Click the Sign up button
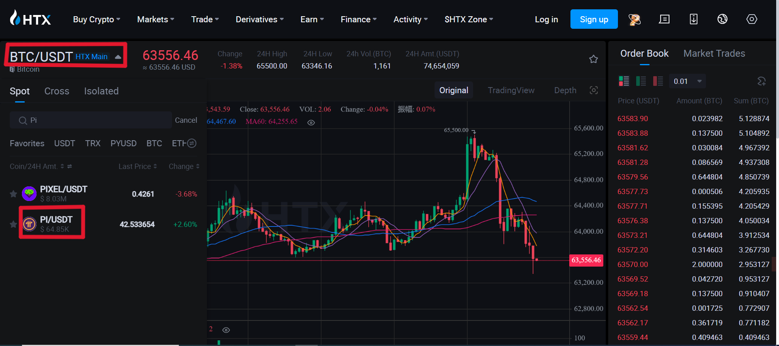The image size is (779, 346). point(594,19)
